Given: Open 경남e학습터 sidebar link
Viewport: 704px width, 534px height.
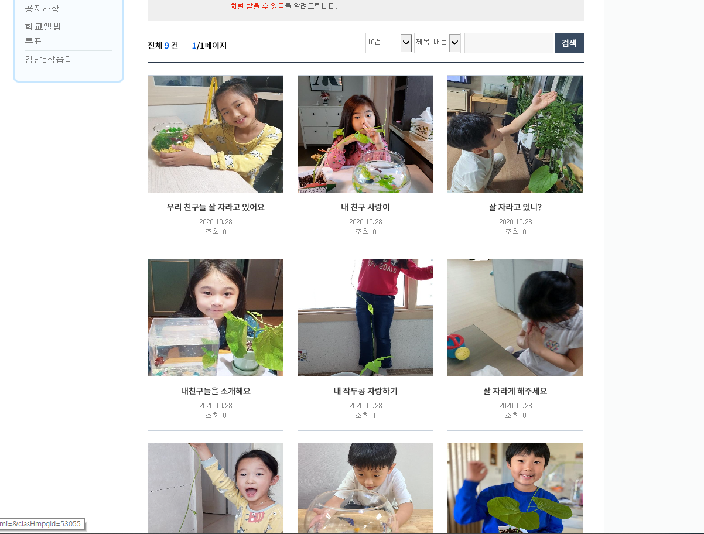Looking at the screenshot, I should [49, 60].
